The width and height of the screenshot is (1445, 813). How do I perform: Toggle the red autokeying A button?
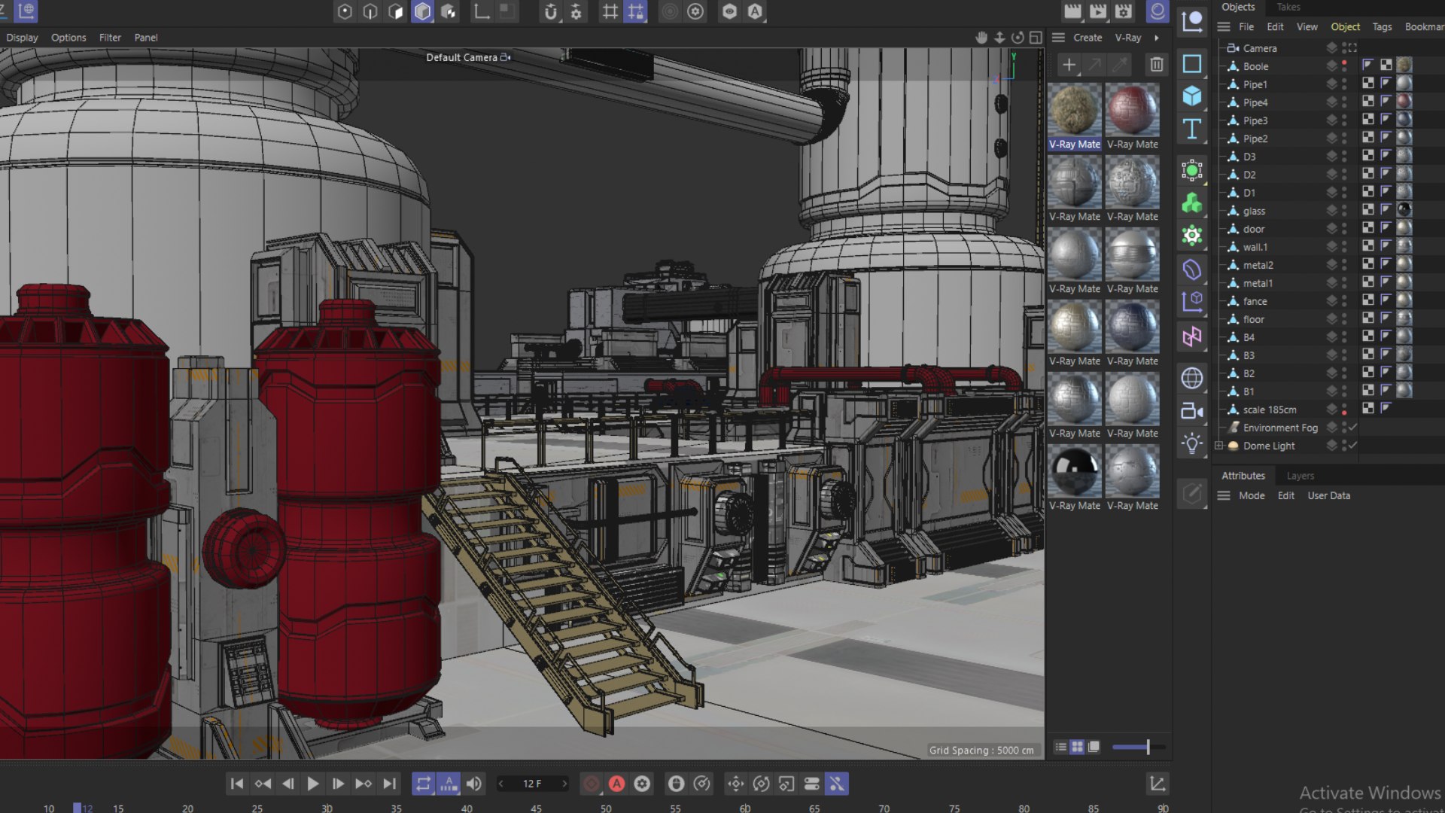(616, 784)
